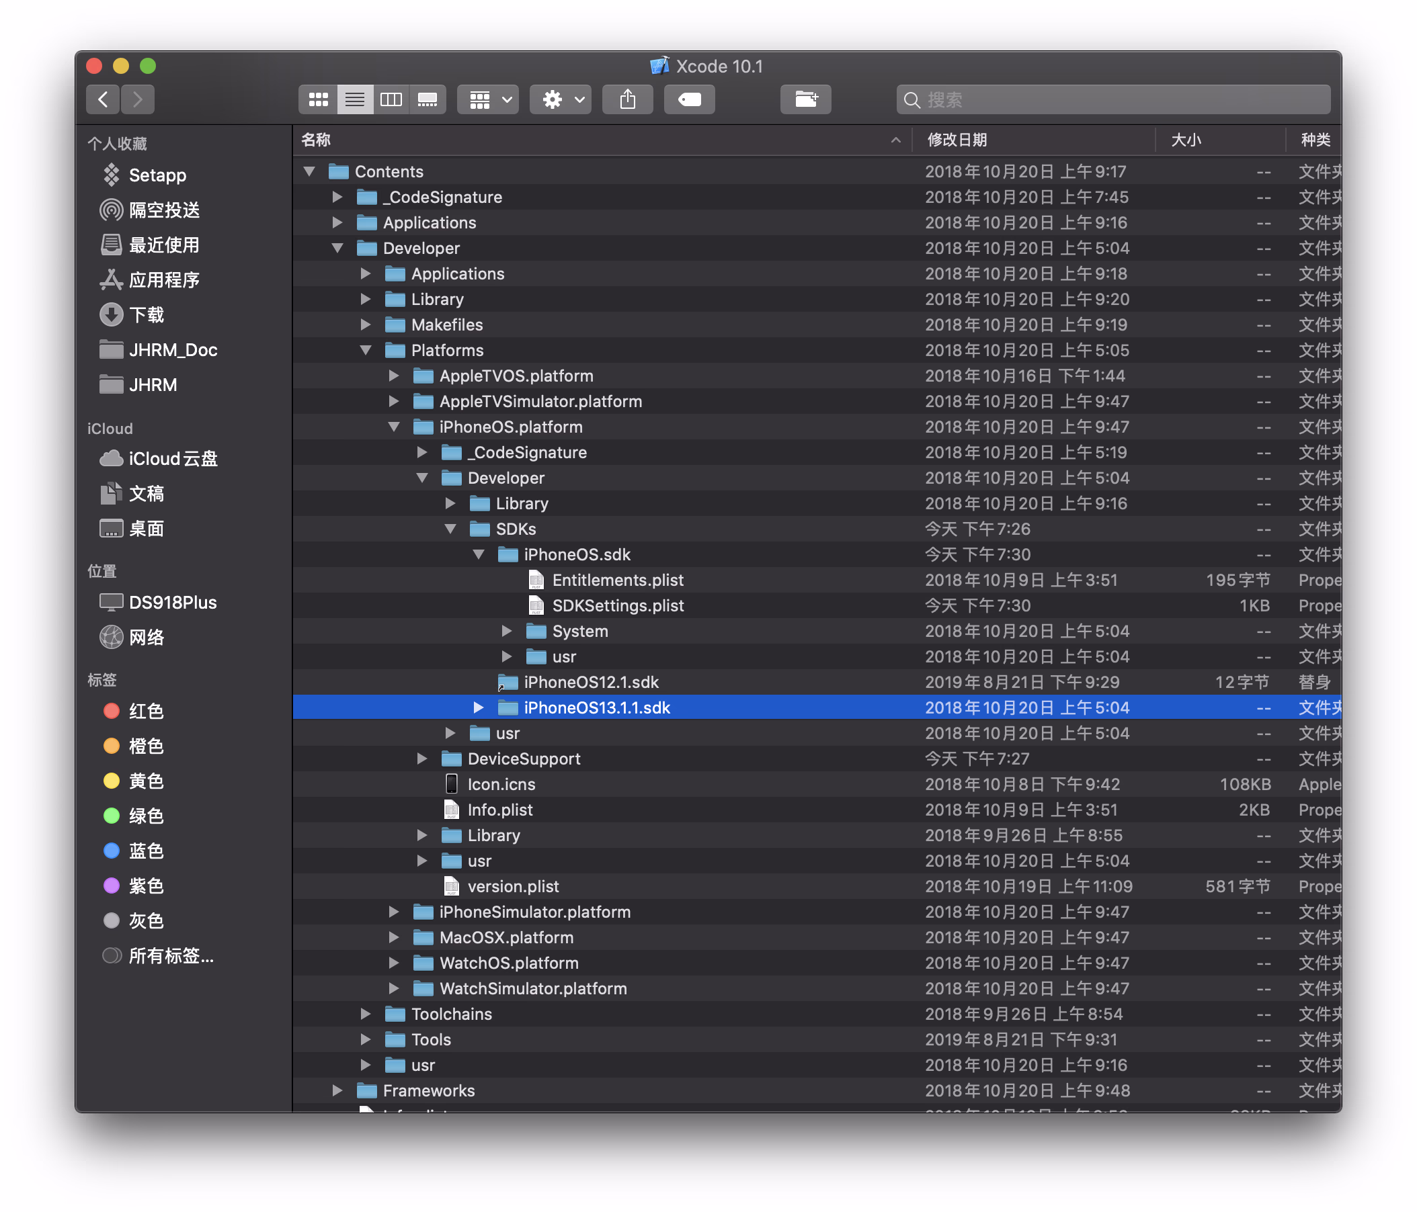Open DS918Plus location in sidebar

point(172,602)
